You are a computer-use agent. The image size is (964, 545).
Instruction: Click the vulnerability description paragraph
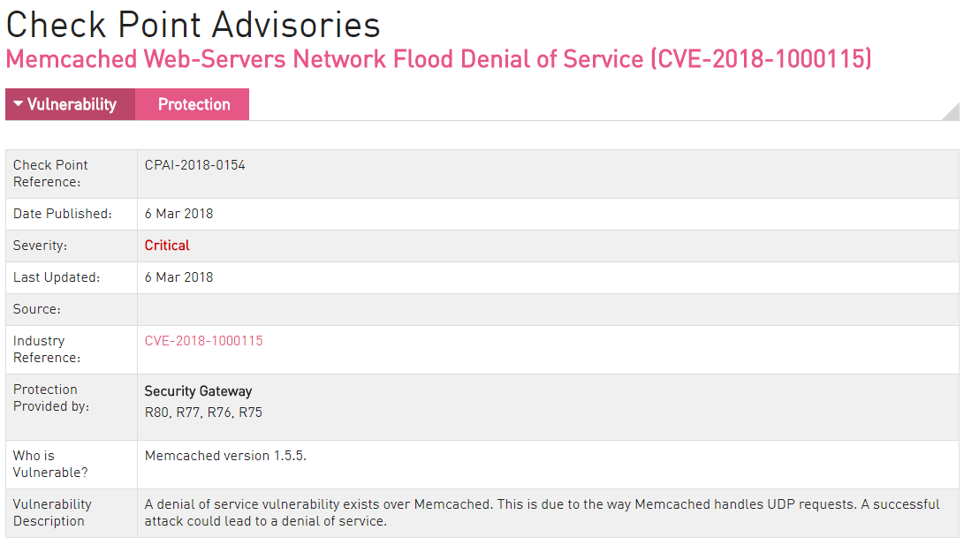click(543, 513)
